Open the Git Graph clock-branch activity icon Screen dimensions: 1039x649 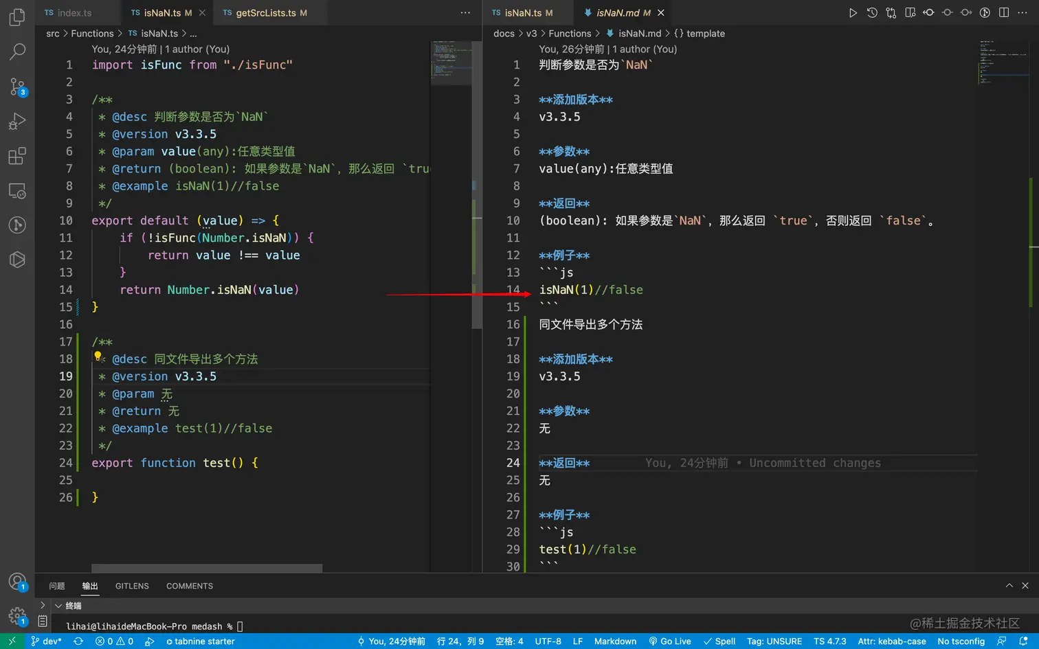17,225
